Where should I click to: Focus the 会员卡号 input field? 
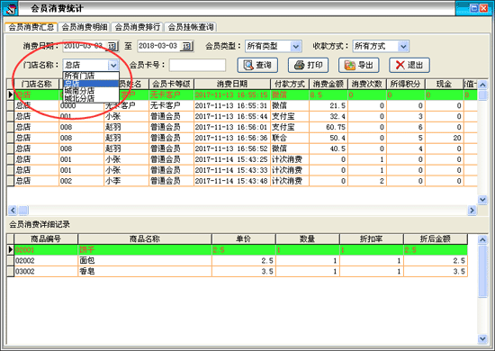tap(197, 65)
